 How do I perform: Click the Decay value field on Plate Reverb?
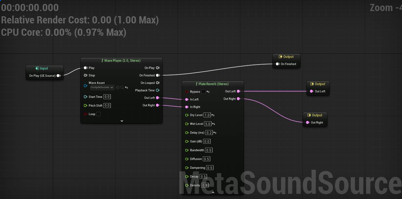click(x=203, y=176)
